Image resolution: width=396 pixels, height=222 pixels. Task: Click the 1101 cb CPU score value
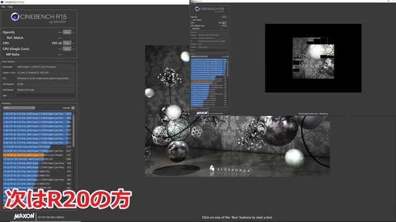coord(57,43)
